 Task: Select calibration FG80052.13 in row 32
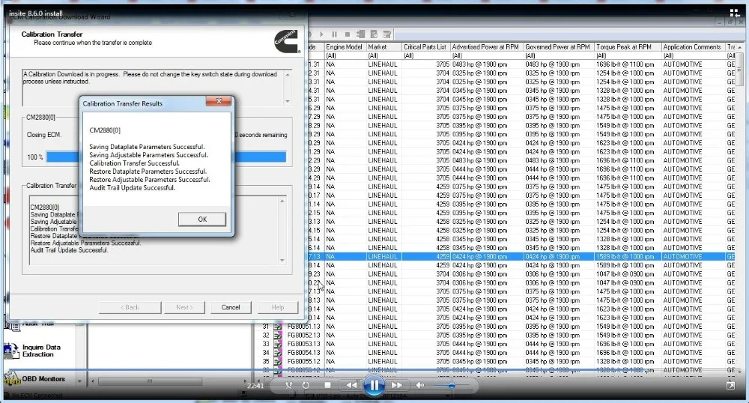[304, 335]
